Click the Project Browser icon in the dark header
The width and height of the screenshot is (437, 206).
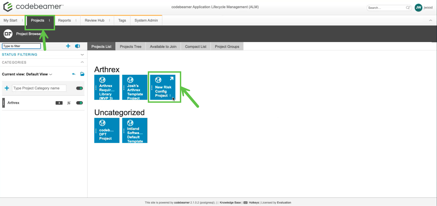tap(8, 34)
